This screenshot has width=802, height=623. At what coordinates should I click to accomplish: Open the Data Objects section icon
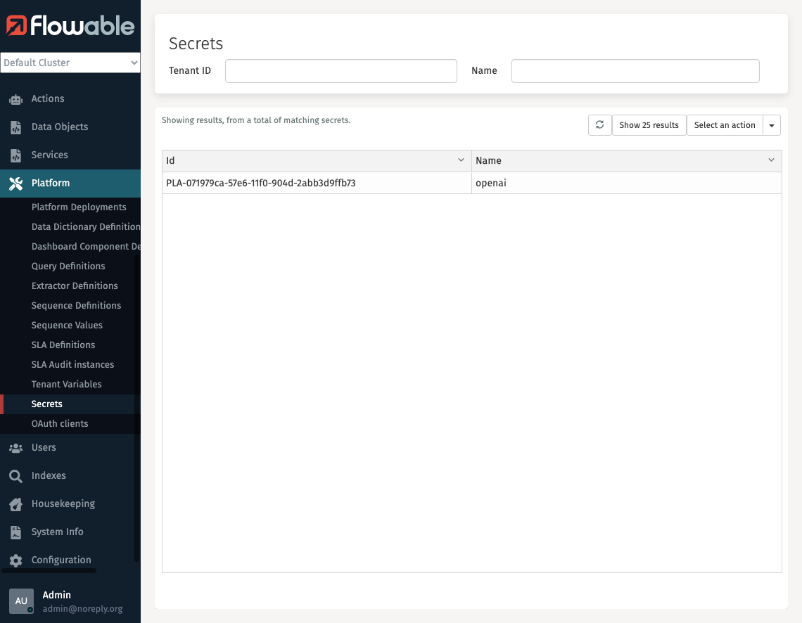click(17, 127)
